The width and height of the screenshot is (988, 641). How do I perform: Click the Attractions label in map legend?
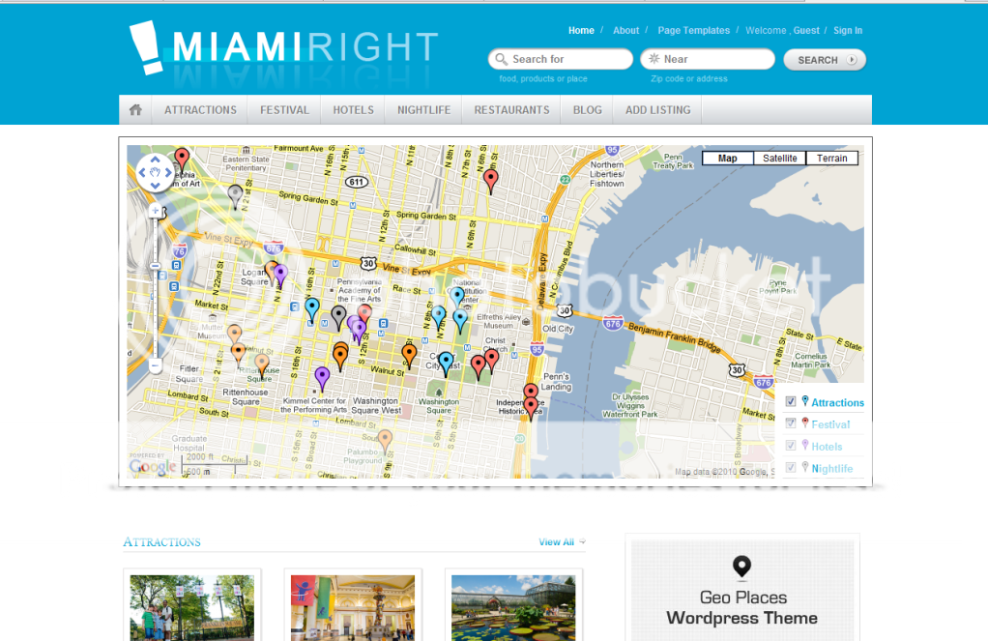[x=837, y=403]
